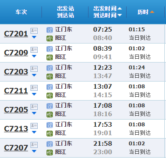Open train number C7209 link

coord(16,53)
